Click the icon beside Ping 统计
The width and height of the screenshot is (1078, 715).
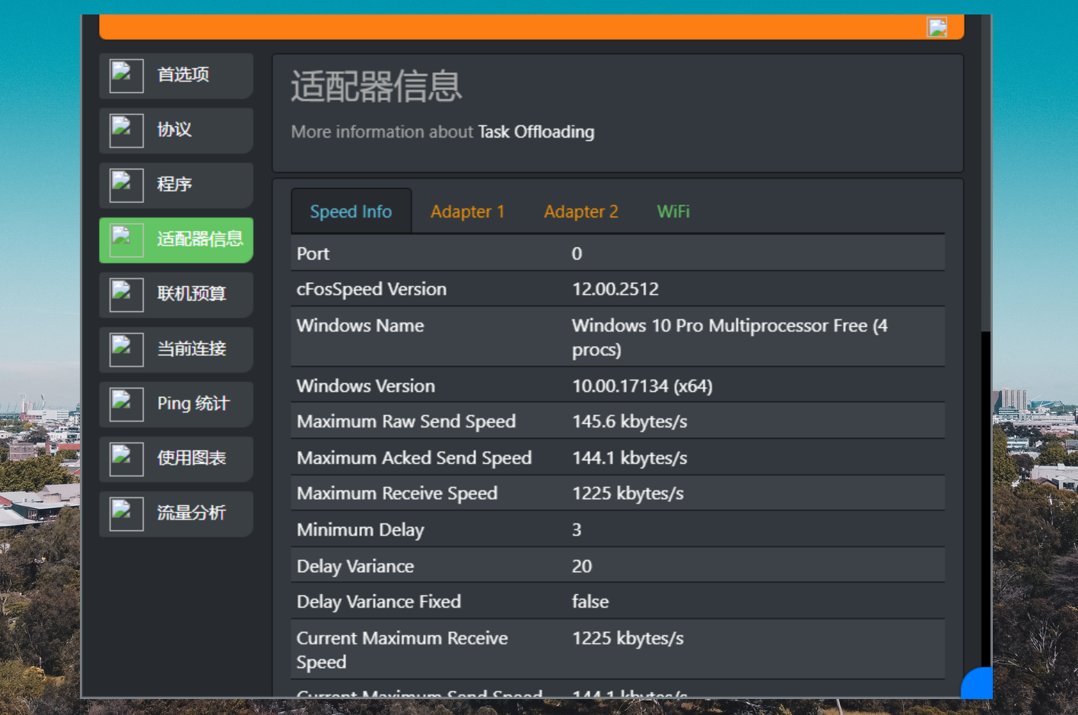tap(126, 405)
